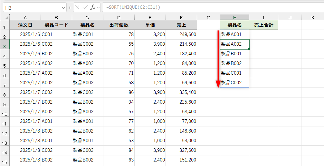Click the sales value 335,400
Screen dimensions: 324x166
click(181, 93)
